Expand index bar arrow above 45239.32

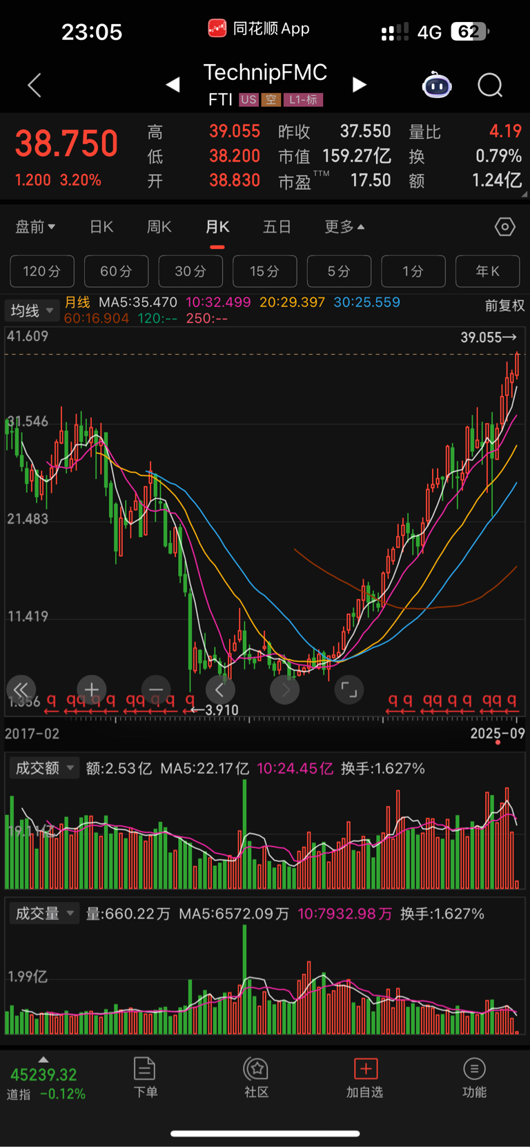[x=43, y=1059]
